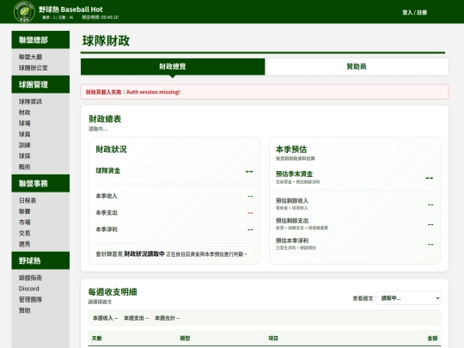The width and height of the screenshot is (464, 348).
Task: Click the 每週收支明細 heading
Action: pos(113,292)
